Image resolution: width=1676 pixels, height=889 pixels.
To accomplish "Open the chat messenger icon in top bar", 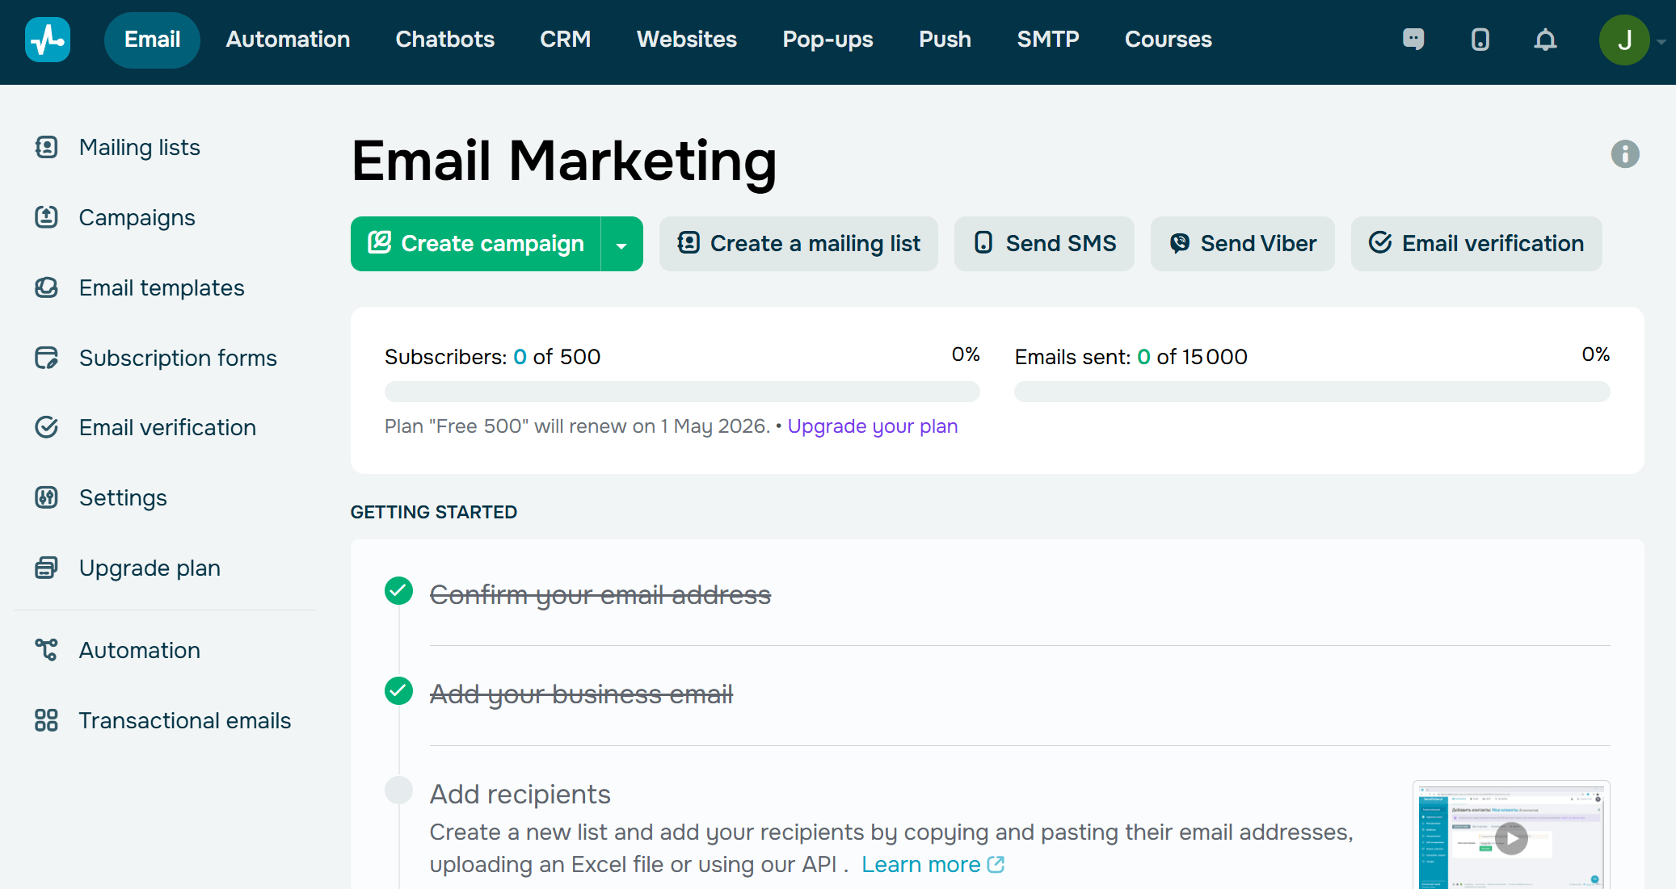I will (1413, 40).
